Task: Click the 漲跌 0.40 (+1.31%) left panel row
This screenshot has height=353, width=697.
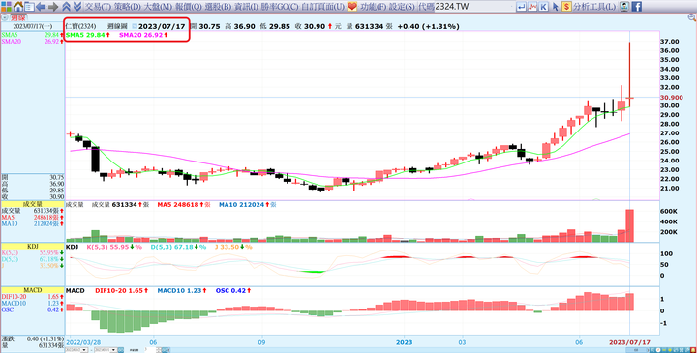Action: 33,338
